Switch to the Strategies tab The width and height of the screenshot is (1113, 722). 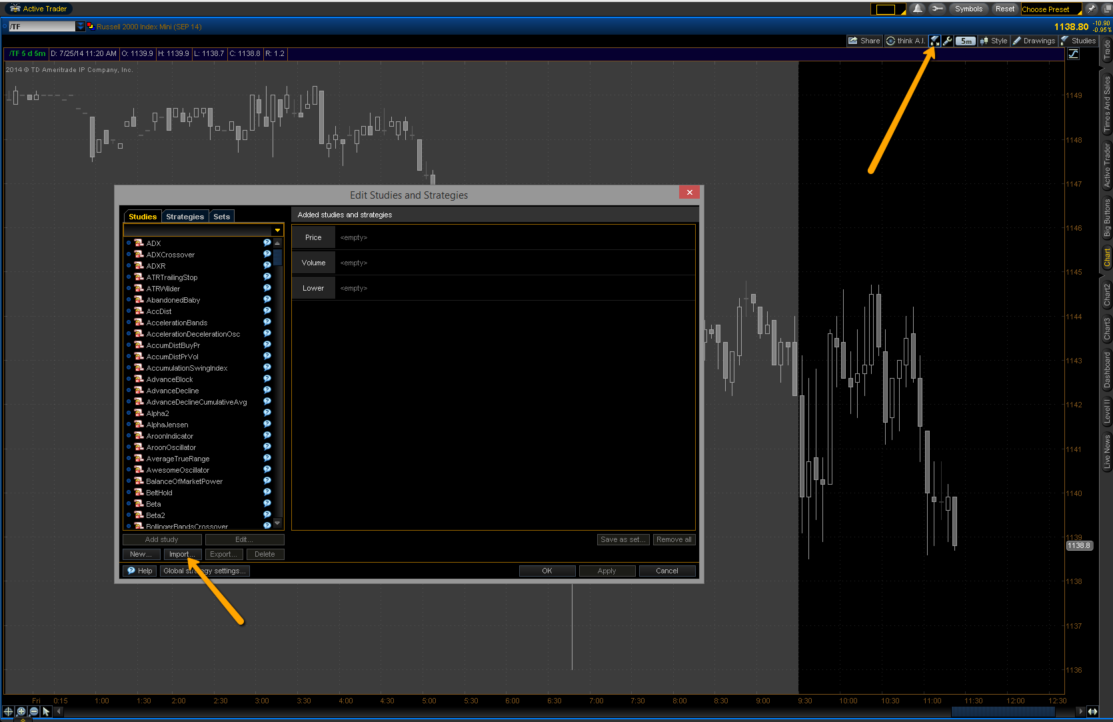point(185,217)
